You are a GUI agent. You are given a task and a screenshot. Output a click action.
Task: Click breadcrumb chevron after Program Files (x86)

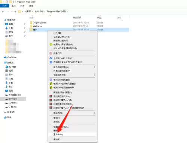tap(68, 12)
